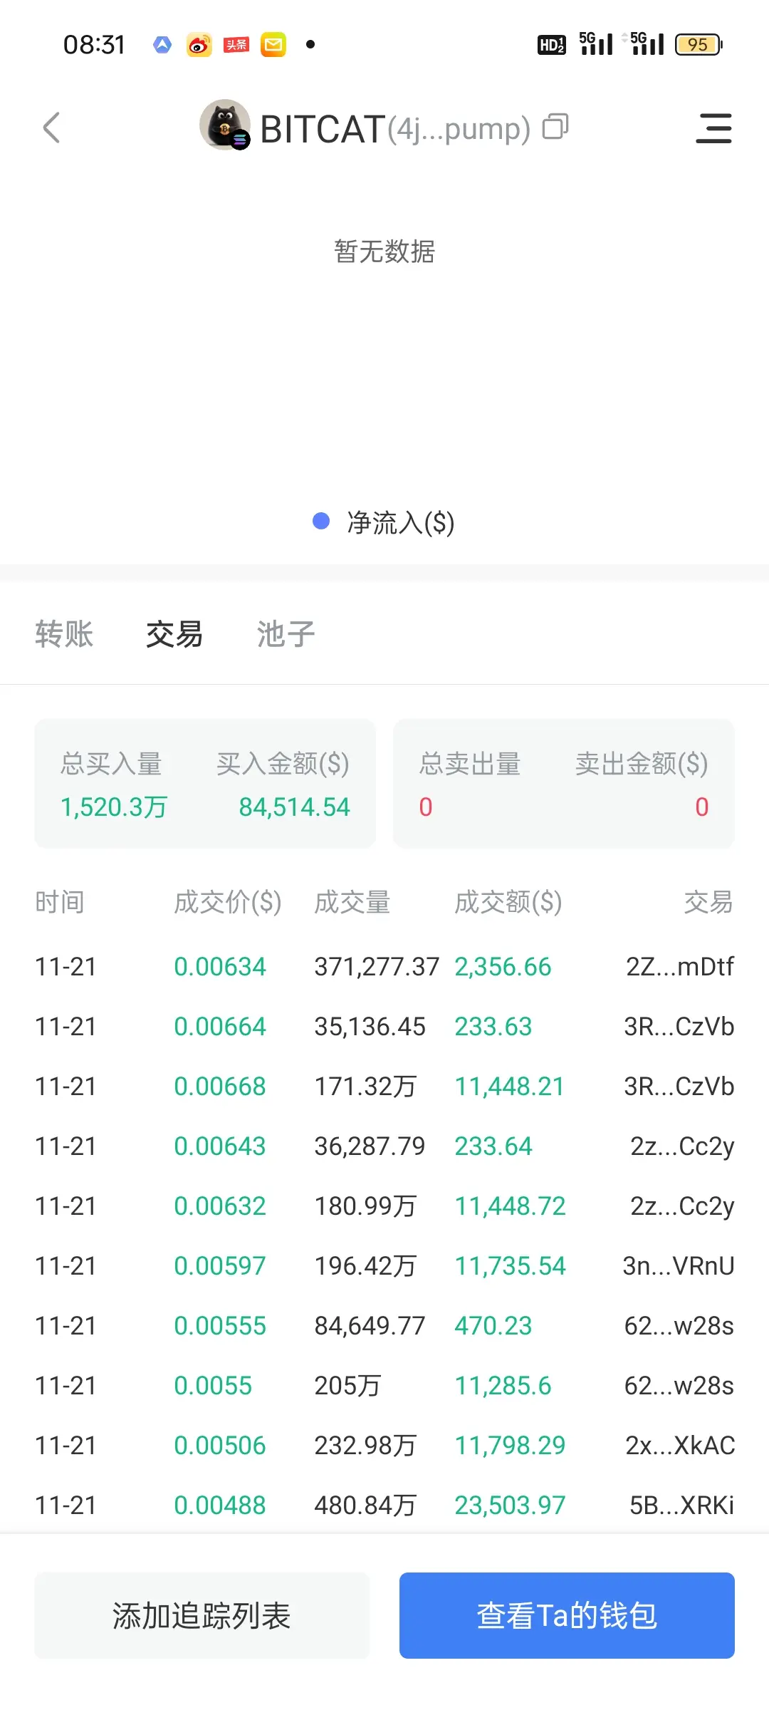Switch to the 池子 tab
Image resolution: width=769 pixels, height=1710 pixels.
pyautogui.click(x=286, y=634)
